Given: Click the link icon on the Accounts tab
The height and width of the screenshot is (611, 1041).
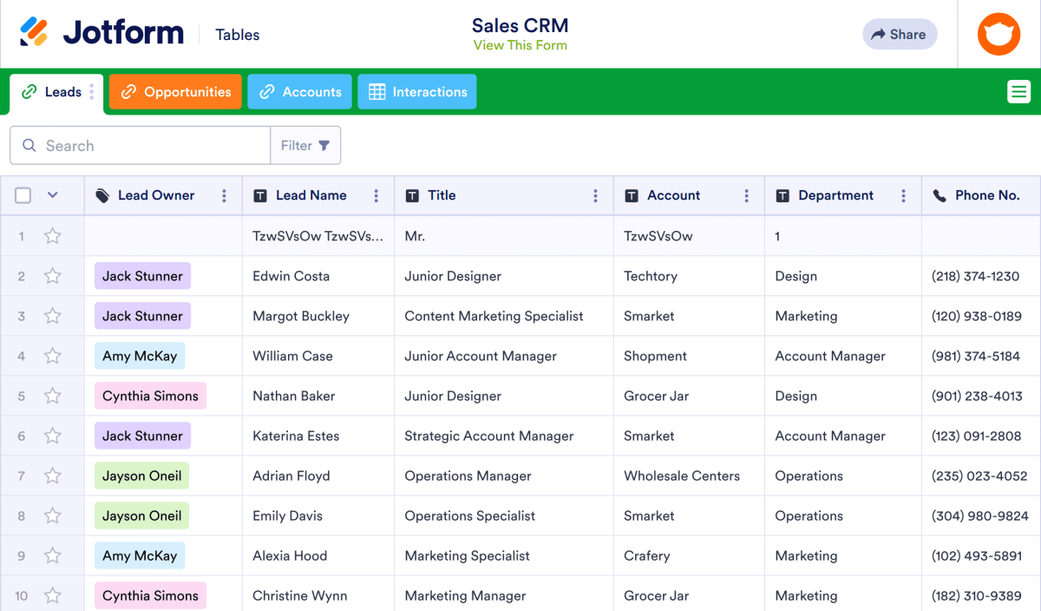Looking at the screenshot, I should coord(267,91).
